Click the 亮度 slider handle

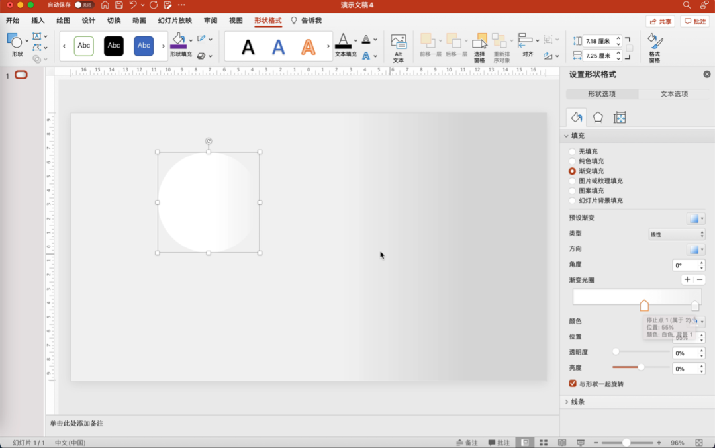pos(641,367)
